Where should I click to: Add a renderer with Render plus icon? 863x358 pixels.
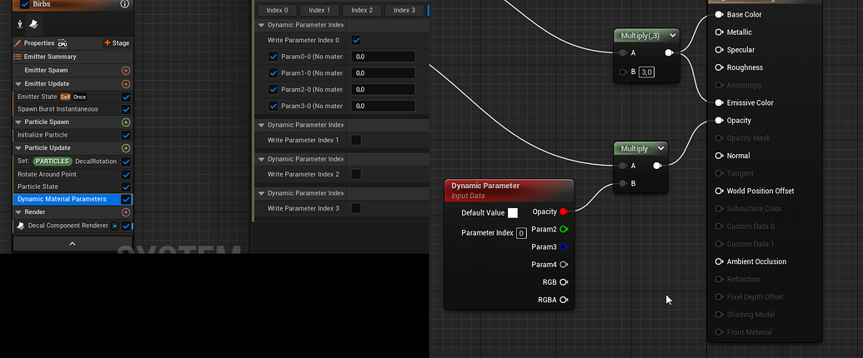[x=125, y=212]
